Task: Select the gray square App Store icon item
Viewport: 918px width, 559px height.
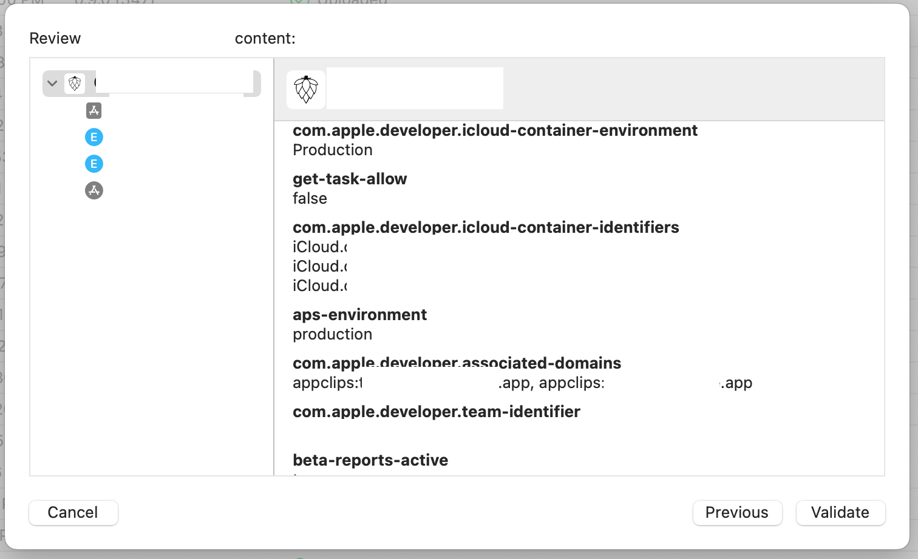Action: coord(93,110)
